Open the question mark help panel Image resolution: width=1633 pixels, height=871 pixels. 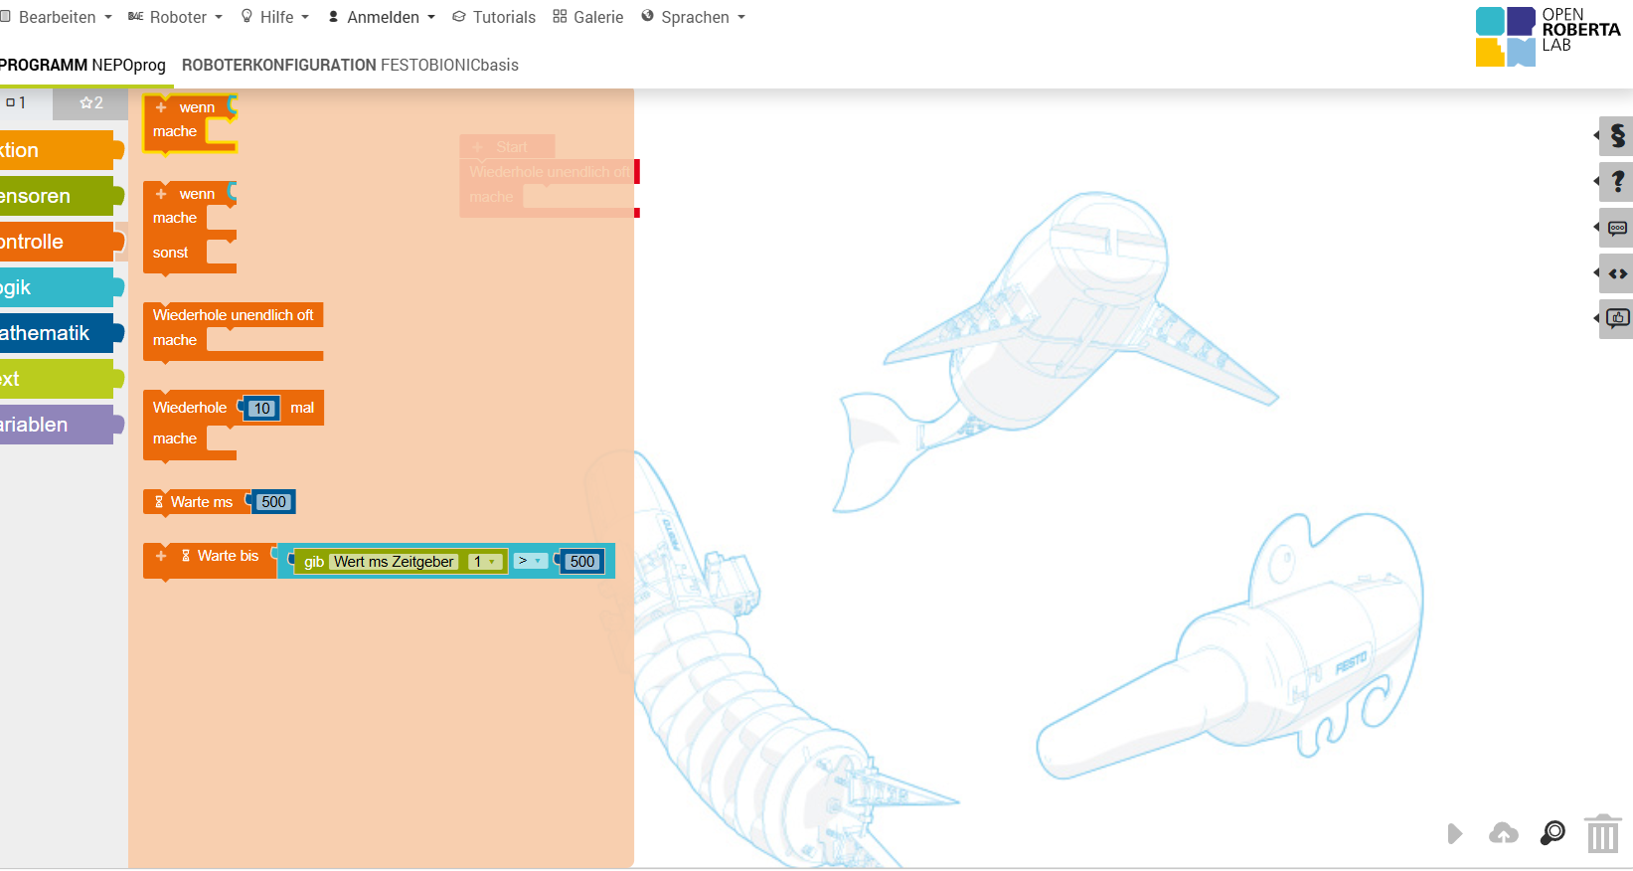tap(1616, 181)
